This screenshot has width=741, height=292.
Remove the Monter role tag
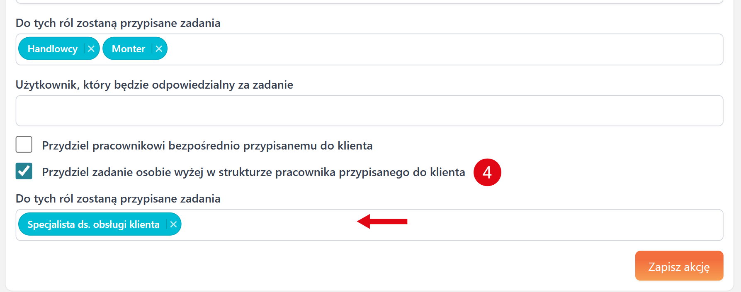159,49
